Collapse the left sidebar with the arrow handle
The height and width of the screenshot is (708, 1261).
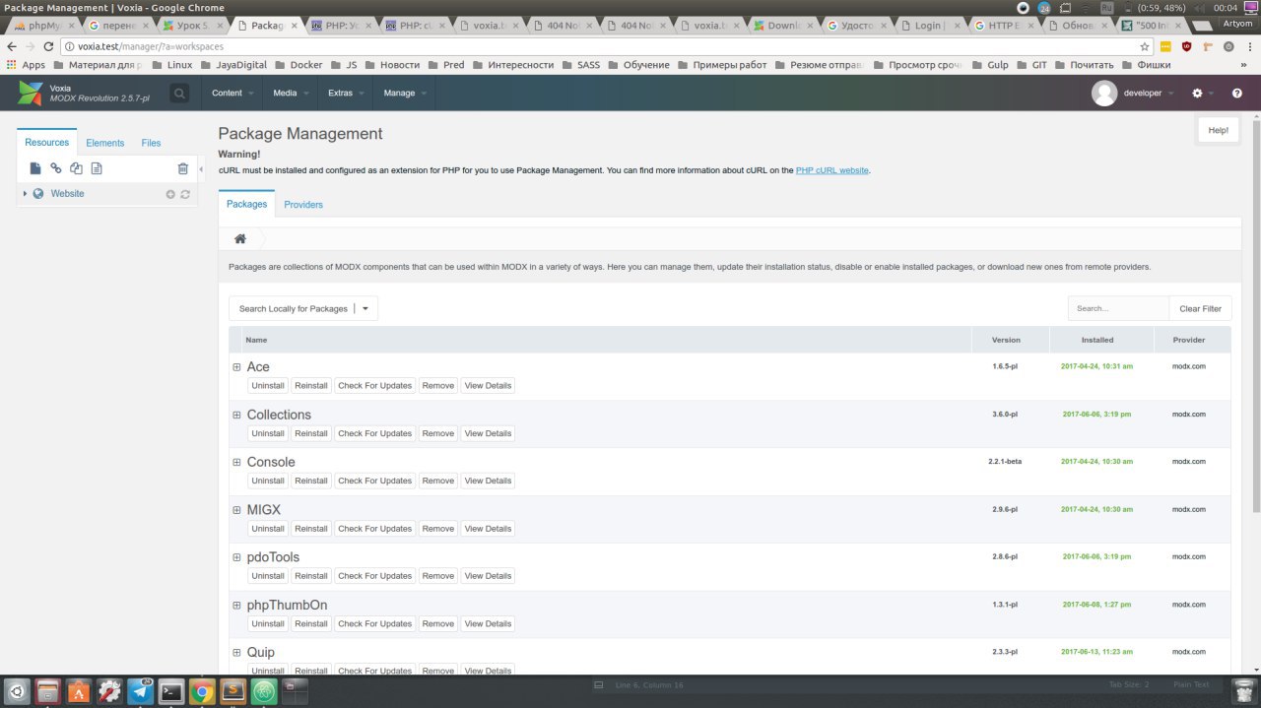click(201, 169)
